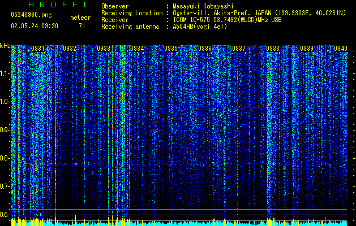
Task: Click the 0937 time marker
Action: click(x=239, y=49)
